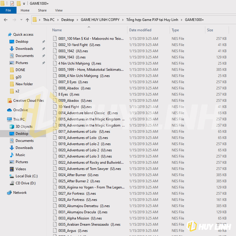Select file 0008_Abadox (J).nes

point(75,88)
